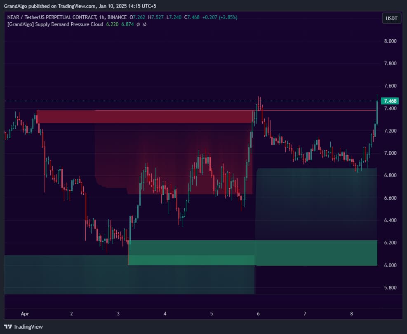Click the second Ø symbol in the indicator legend
Image resolution: width=407 pixels, height=334 pixels.
144,24
